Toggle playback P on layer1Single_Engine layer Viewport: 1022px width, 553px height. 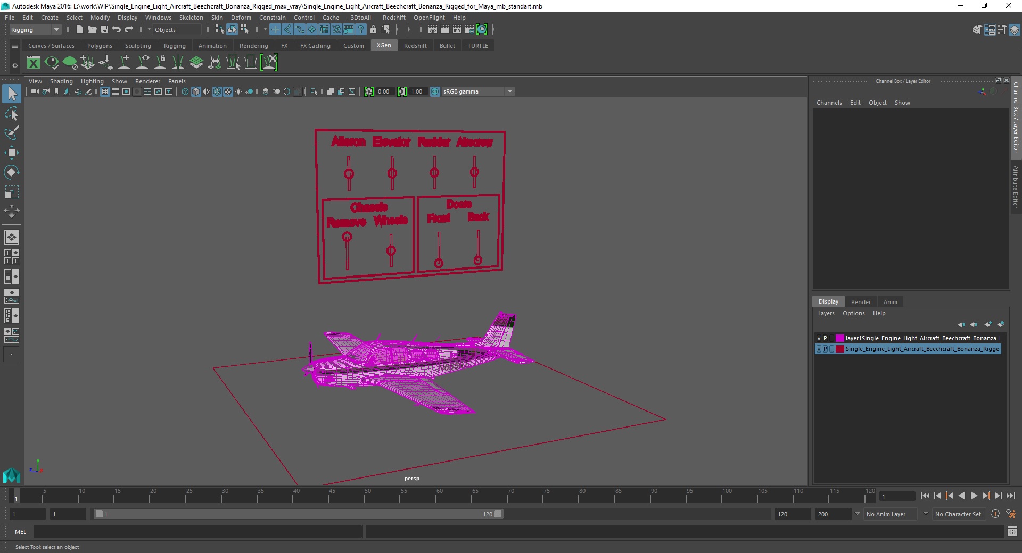[x=826, y=338]
